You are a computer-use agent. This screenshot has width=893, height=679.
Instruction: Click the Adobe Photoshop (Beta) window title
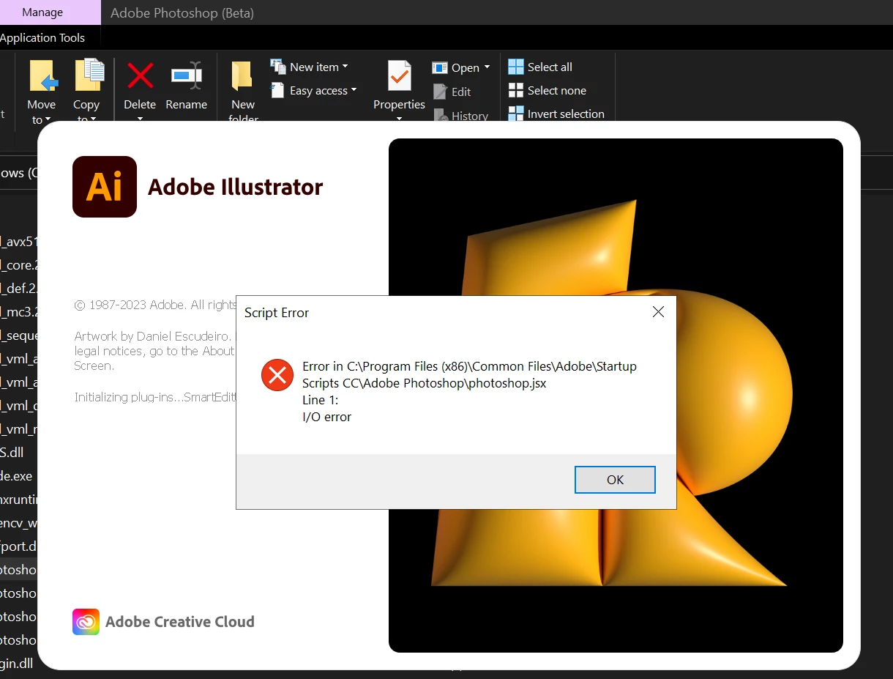[x=182, y=13]
